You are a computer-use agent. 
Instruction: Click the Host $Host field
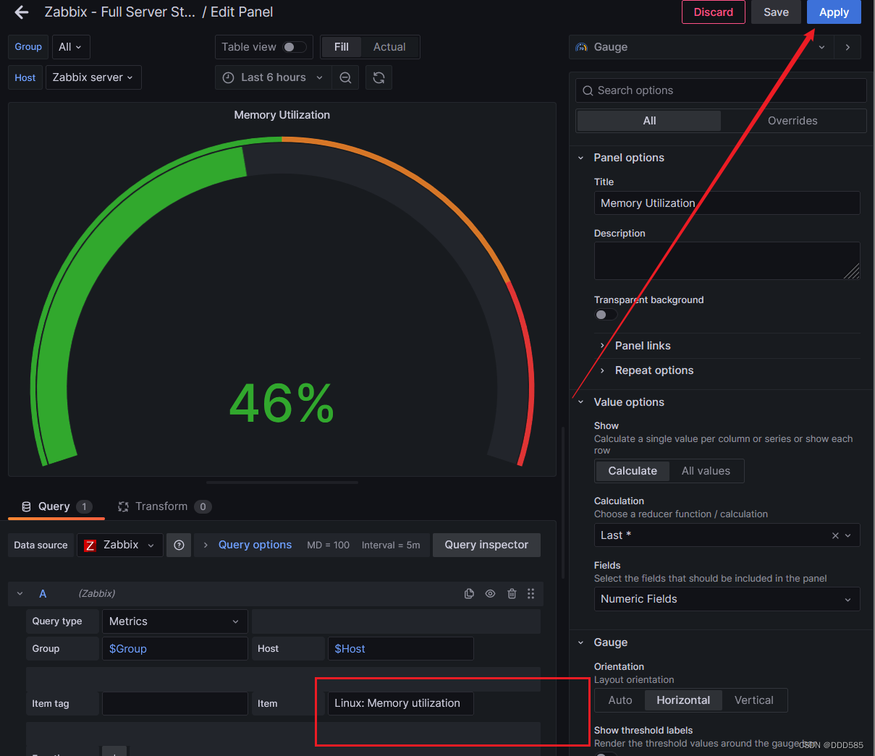point(401,649)
